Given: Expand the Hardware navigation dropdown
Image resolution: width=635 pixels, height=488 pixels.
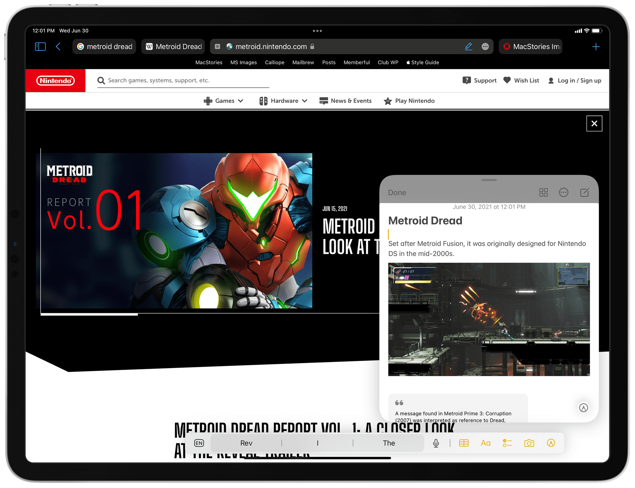Looking at the screenshot, I should point(283,100).
